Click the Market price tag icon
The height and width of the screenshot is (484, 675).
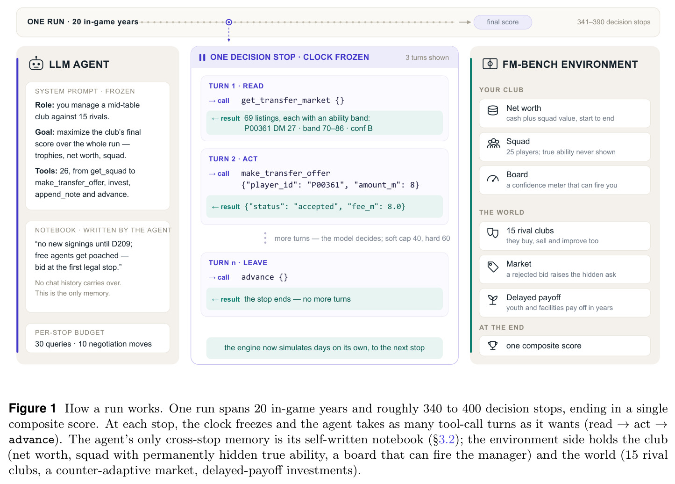point(493,267)
